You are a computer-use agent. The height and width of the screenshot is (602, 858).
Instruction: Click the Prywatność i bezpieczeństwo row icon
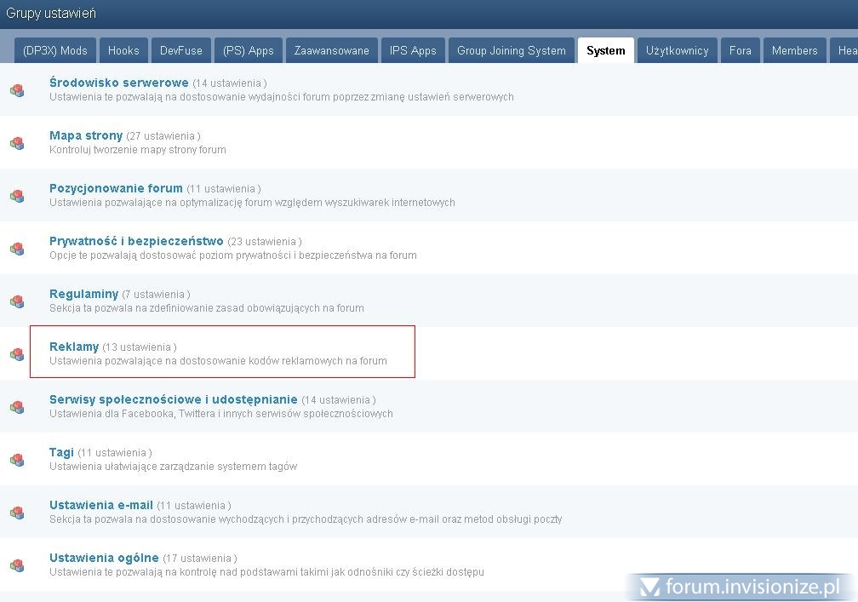(17, 249)
